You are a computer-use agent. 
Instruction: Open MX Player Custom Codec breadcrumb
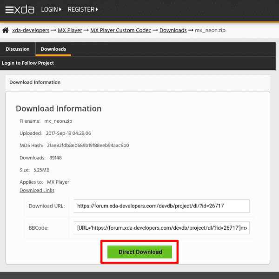pyautogui.click(x=120, y=30)
